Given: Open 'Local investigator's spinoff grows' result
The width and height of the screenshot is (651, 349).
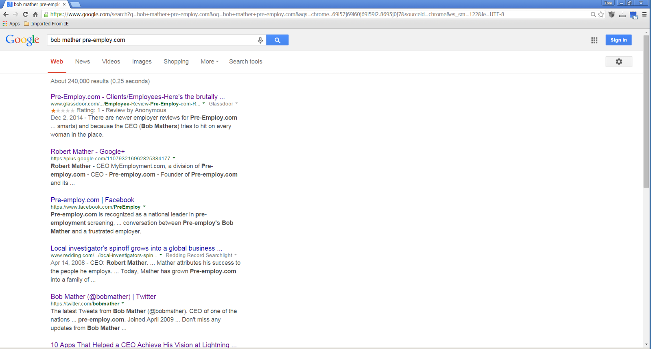Looking at the screenshot, I should (136, 248).
